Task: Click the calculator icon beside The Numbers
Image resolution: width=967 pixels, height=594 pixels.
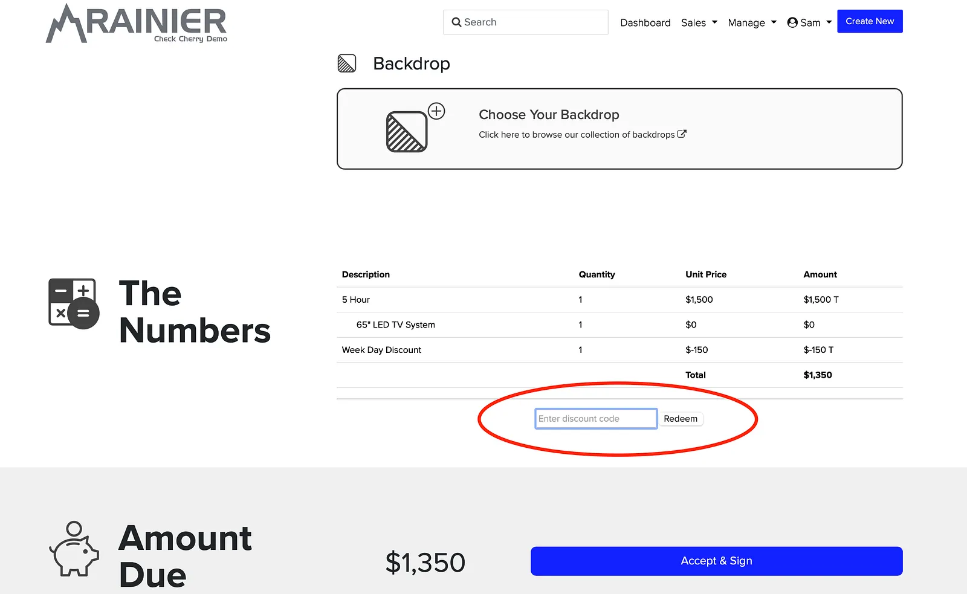Action: [74, 303]
